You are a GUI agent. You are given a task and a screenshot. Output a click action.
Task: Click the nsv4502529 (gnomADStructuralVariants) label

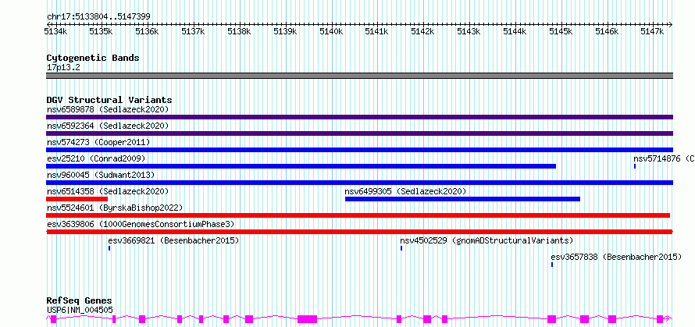point(486,240)
